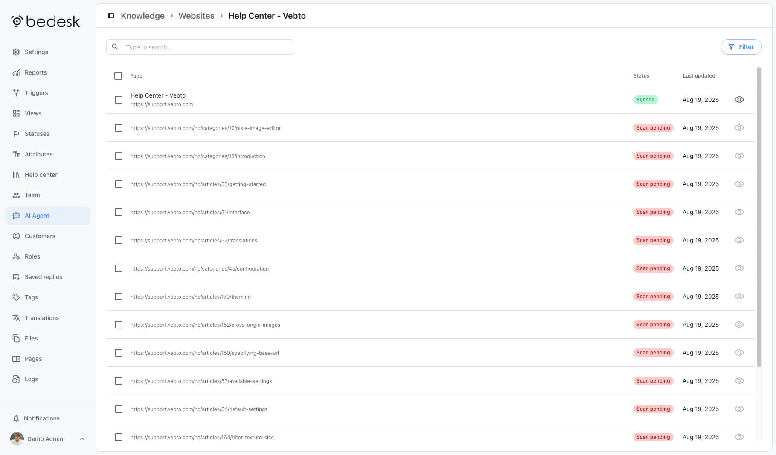Open the Notifications sidebar item
This screenshot has height=455, width=776.
[x=48, y=418]
